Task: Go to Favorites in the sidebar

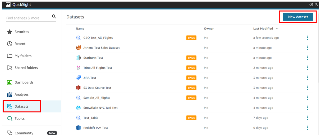Action: pyautogui.click(x=22, y=32)
